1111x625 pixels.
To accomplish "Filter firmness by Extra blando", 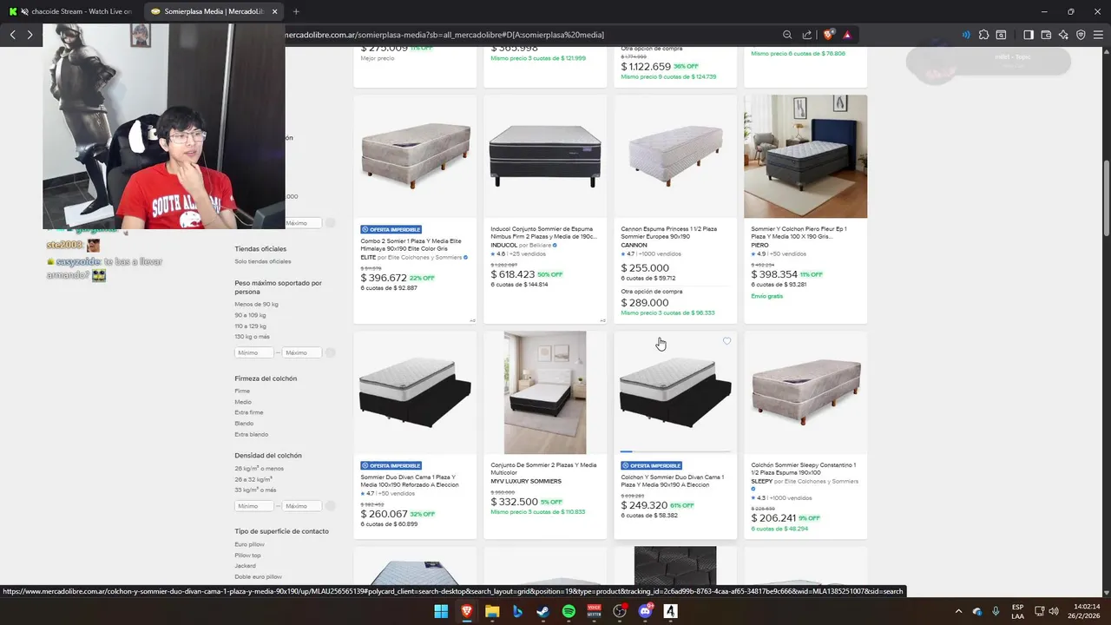I will (x=251, y=434).
